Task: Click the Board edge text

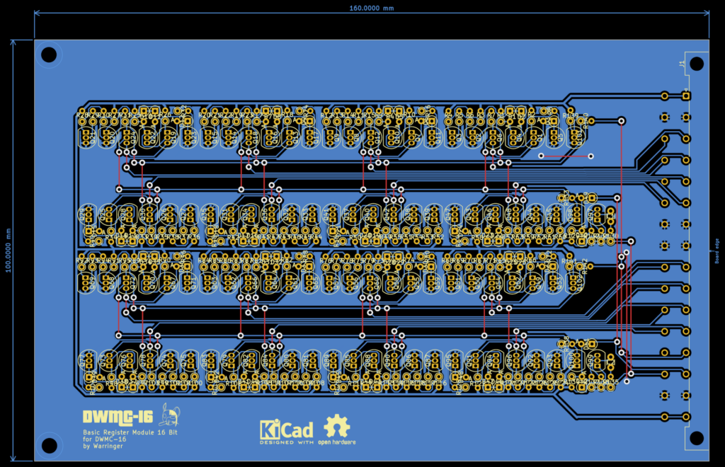Action: (x=717, y=250)
